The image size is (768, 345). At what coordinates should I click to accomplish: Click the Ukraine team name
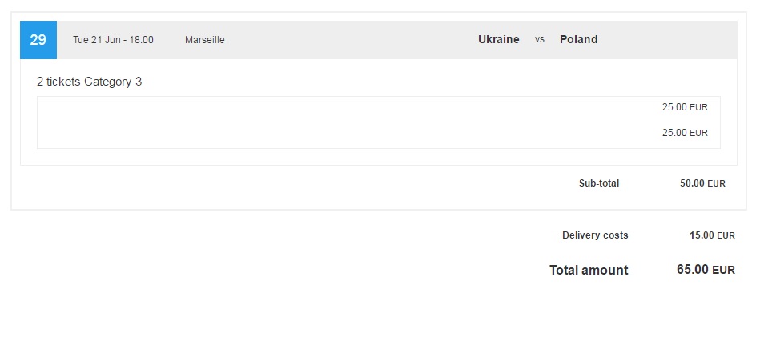click(x=499, y=40)
